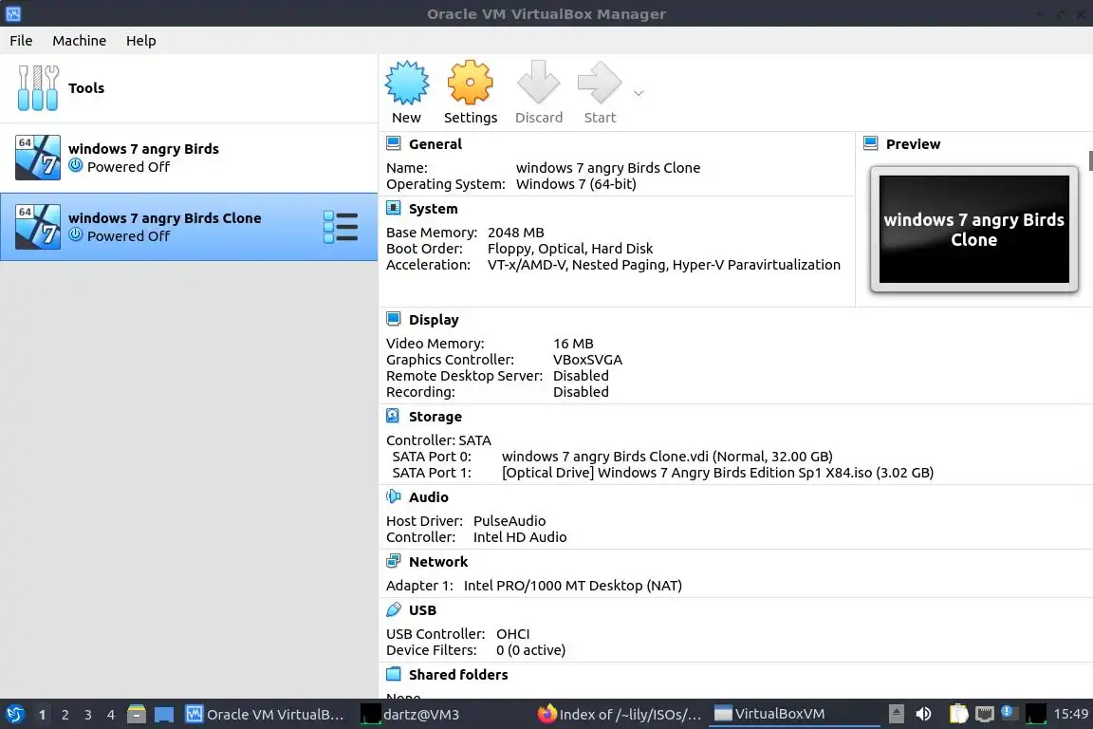Switch to workspace 4 in the taskbar
1093x729 pixels.
click(x=111, y=715)
